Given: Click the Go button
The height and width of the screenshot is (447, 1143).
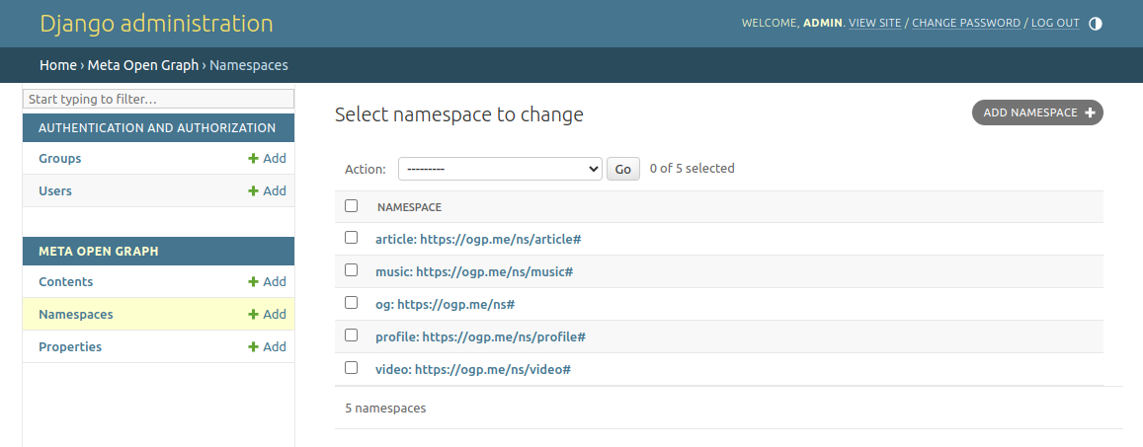Looking at the screenshot, I should pyautogui.click(x=623, y=169).
